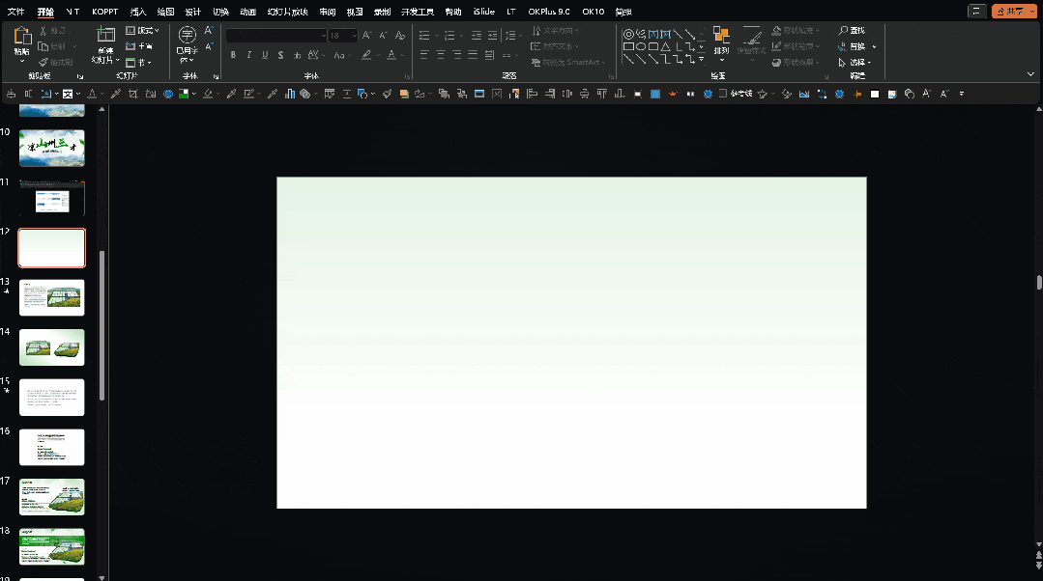This screenshot has width=1043, height=581.
Task: Click the blue square swatch in quick toolbar
Action: click(x=655, y=95)
